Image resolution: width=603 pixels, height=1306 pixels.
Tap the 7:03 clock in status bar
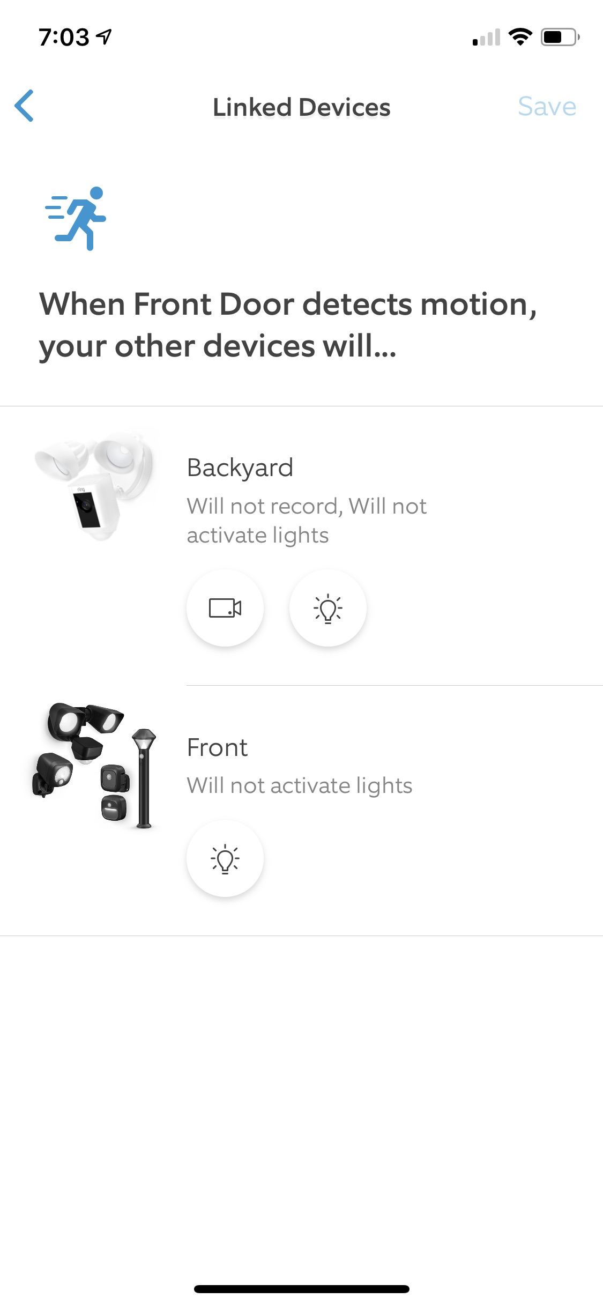click(64, 37)
